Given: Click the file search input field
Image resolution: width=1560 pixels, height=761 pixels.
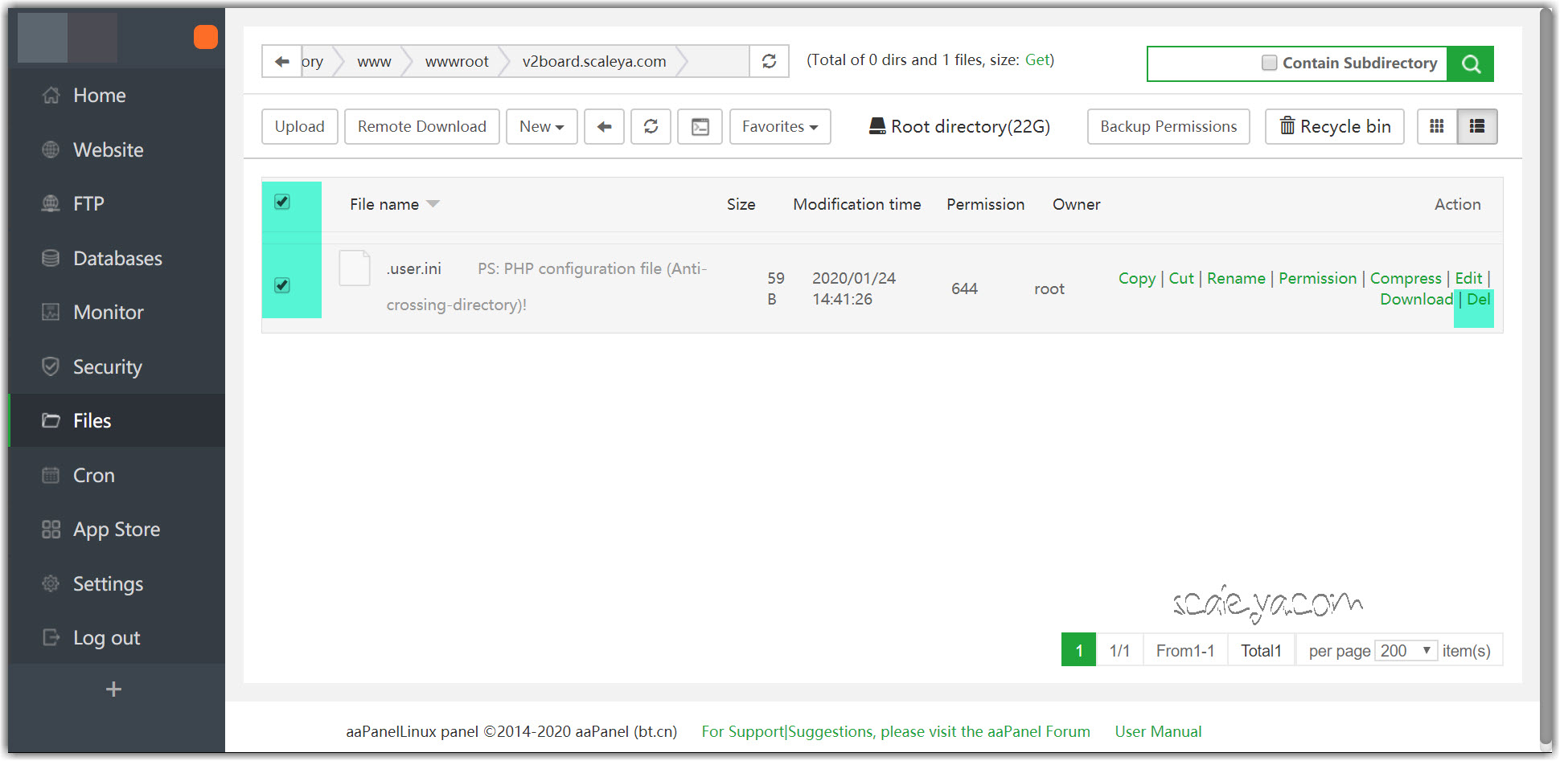Looking at the screenshot, I should 1202,63.
